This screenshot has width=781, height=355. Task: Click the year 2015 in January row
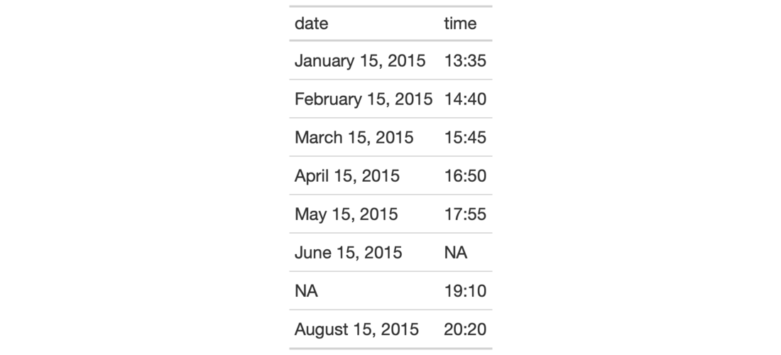407,61
